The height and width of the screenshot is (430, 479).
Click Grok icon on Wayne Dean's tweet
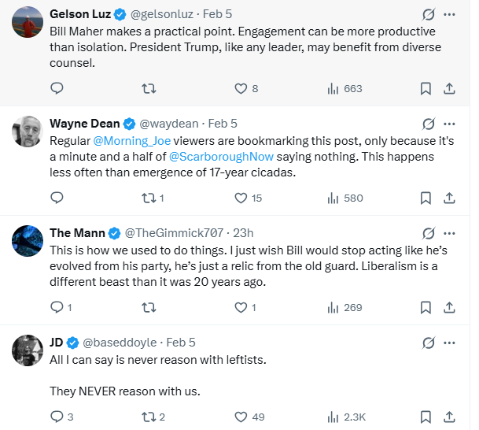pos(429,124)
